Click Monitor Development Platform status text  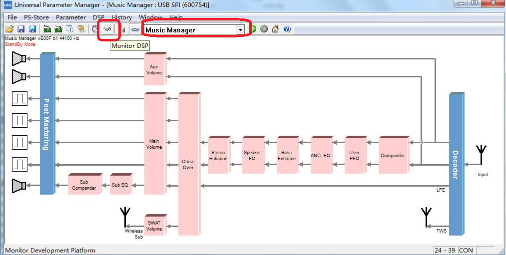[50, 250]
